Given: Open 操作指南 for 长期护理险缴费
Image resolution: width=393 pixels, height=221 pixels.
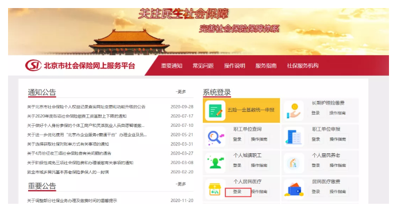Looking at the screenshot, I should [337, 113].
